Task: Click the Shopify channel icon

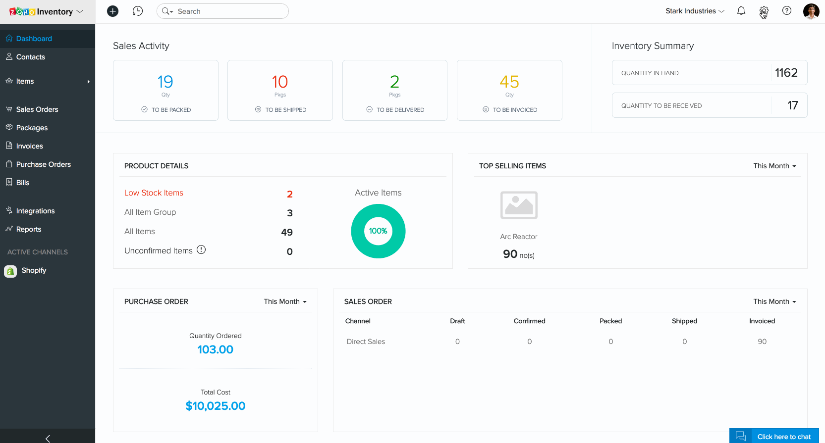Action: tap(10, 271)
